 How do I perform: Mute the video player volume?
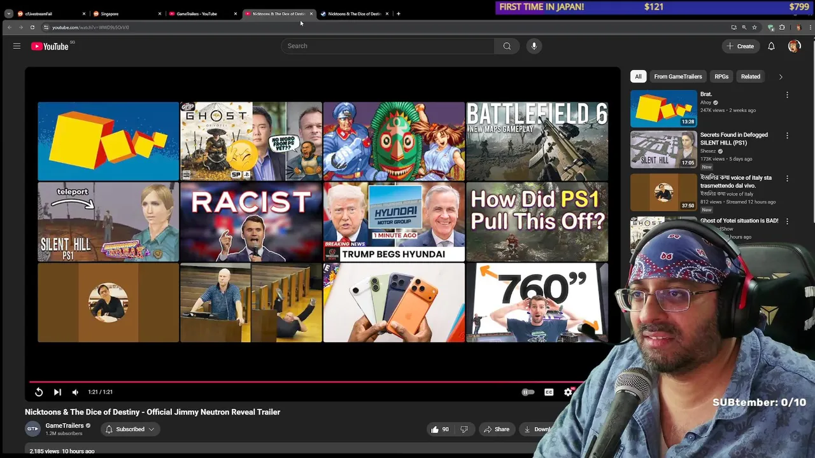(x=75, y=392)
